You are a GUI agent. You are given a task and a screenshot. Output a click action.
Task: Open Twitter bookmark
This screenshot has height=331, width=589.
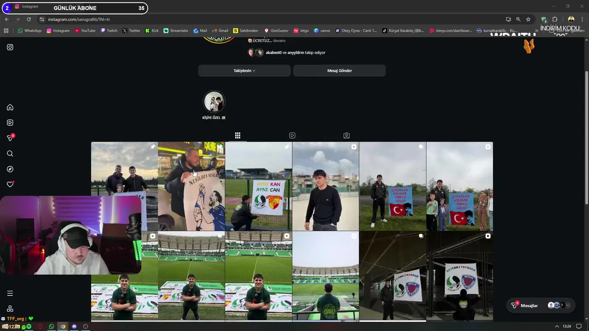pos(131,31)
